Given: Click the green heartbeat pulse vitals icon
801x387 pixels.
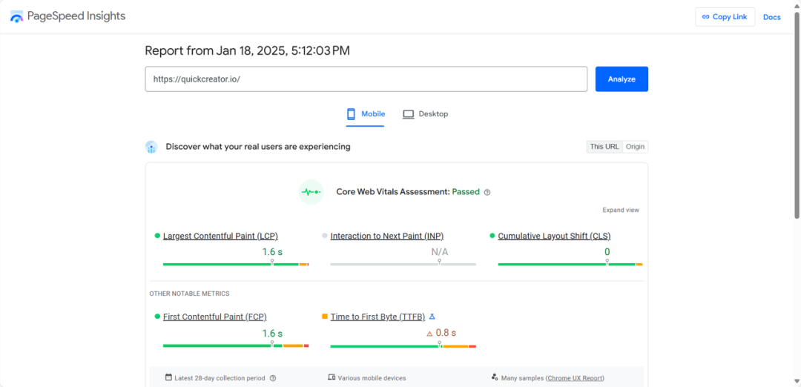Looking at the screenshot, I should 311,192.
